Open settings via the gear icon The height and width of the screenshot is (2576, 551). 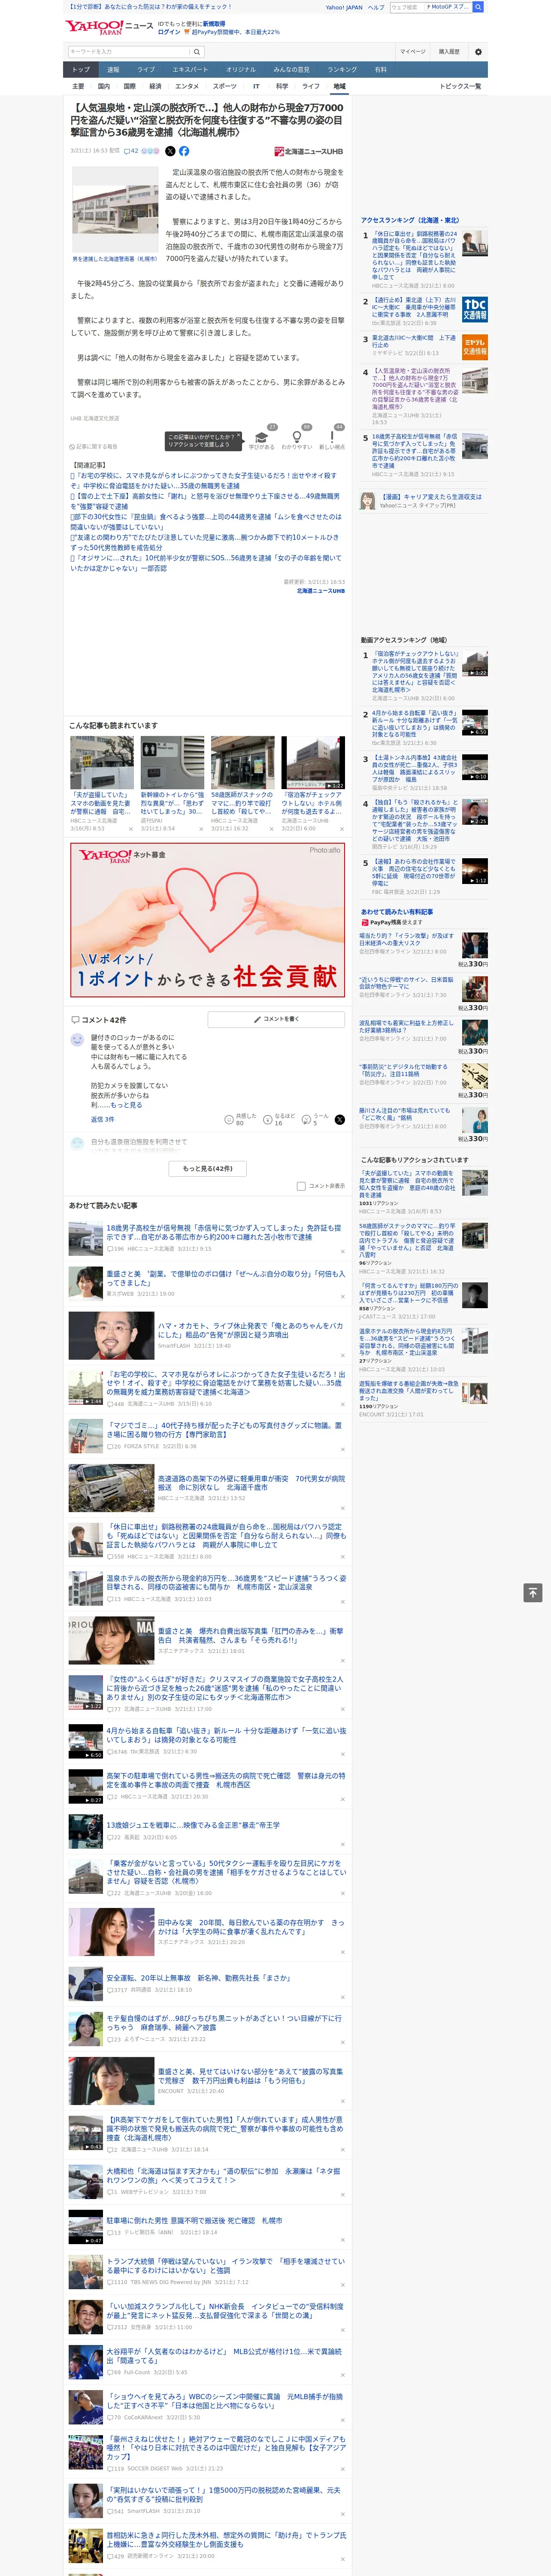(478, 52)
